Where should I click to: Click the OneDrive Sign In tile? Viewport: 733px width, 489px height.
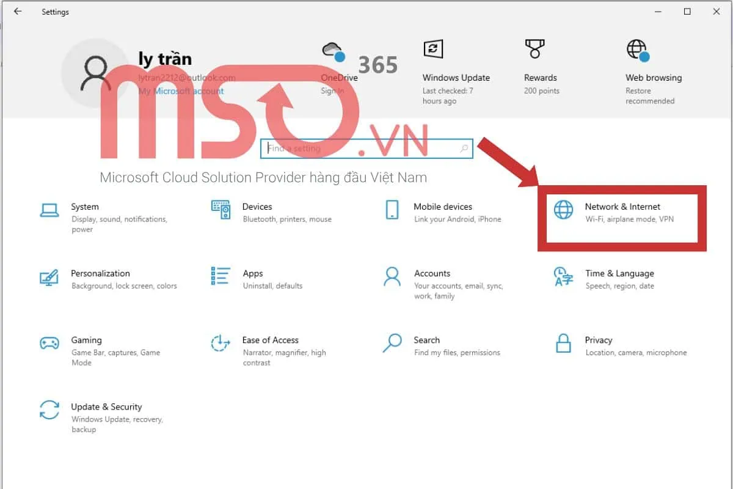(x=339, y=68)
